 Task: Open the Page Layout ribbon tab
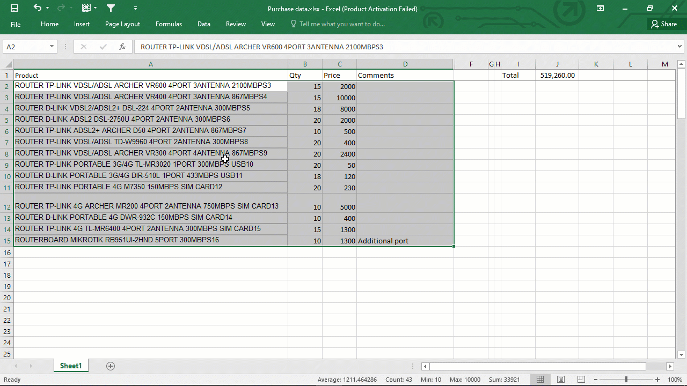click(x=122, y=24)
